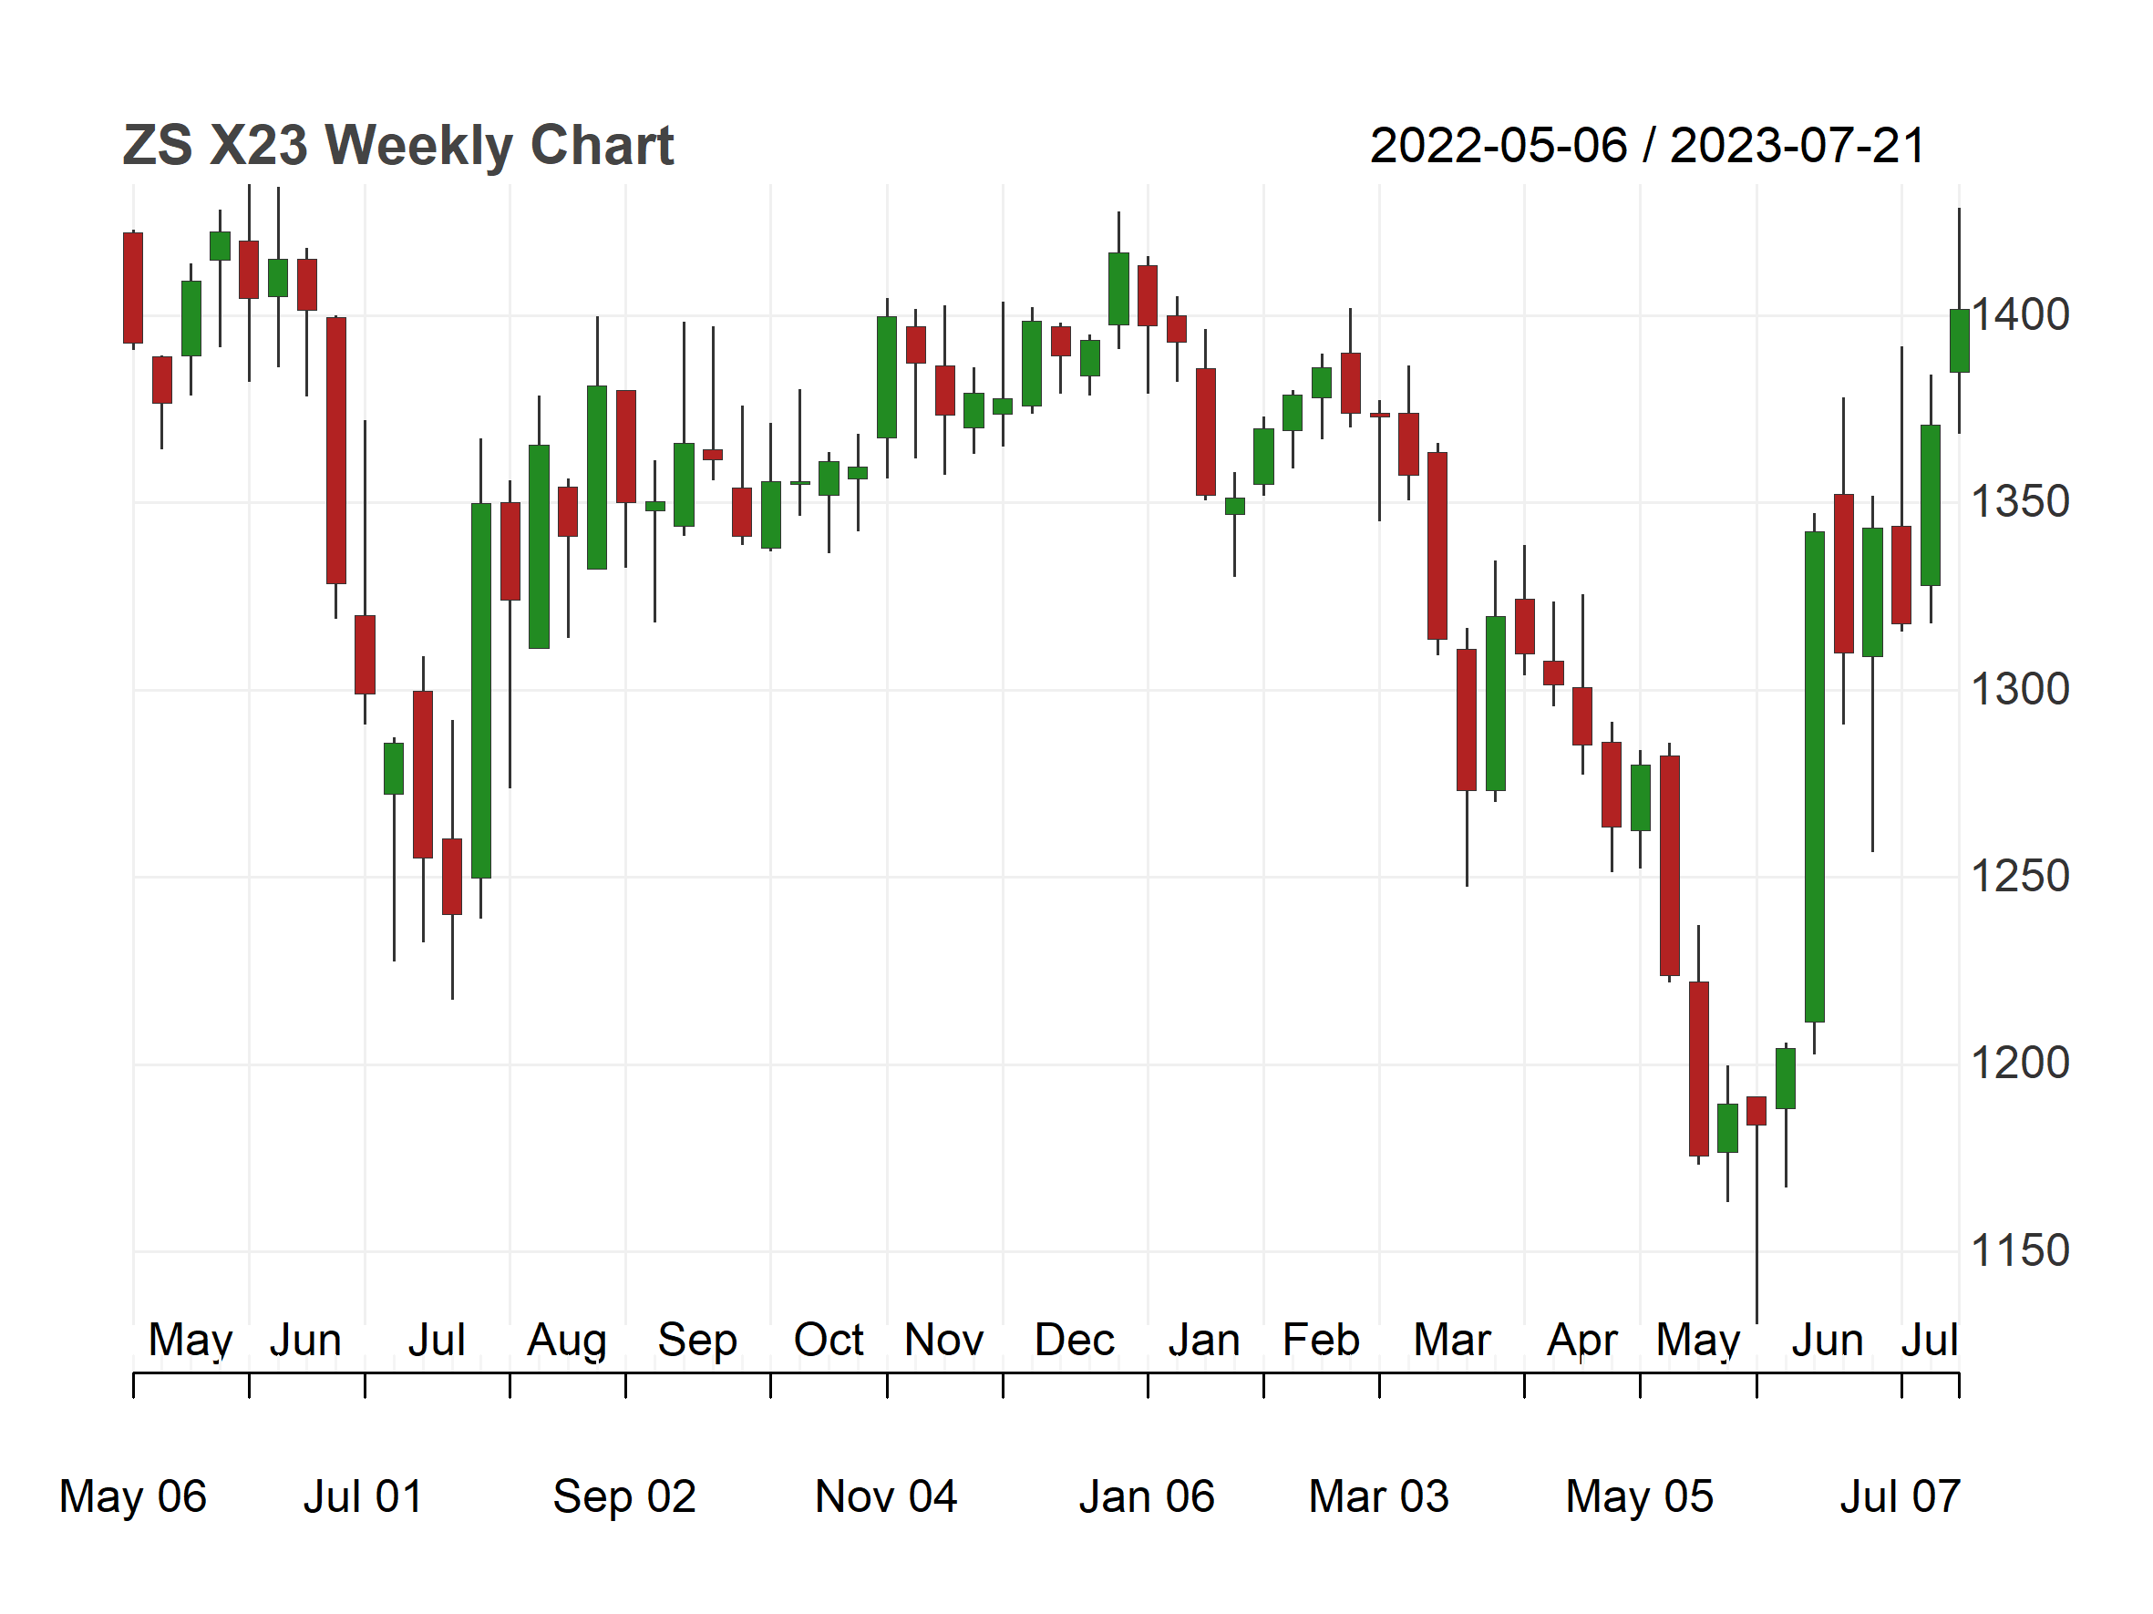The width and height of the screenshot is (2153, 1614).
Task: Click the ZS X23 Weekly Chart title
Action: pos(398,146)
